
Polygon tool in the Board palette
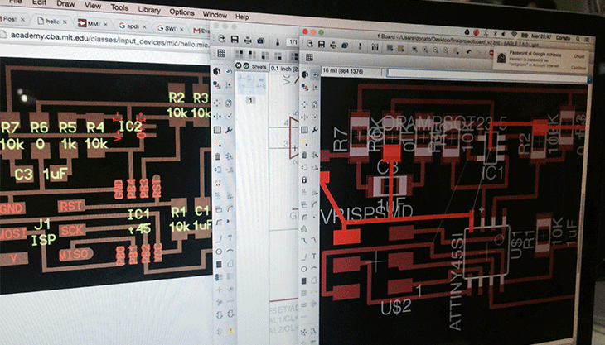[314, 281]
